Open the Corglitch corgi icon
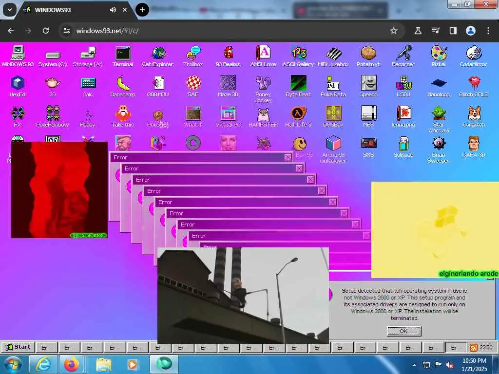This screenshot has width=499, height=374. 474,116
